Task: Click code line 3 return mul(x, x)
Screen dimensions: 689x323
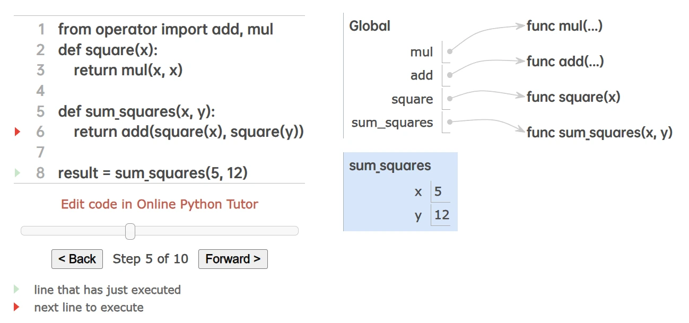Action: (x=128, y=70)
